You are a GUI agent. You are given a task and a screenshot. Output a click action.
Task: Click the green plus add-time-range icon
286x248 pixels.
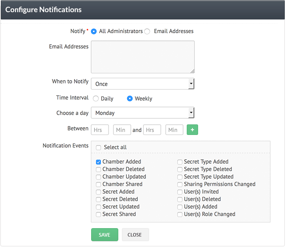pyautogui.click(x=192, y=130)
